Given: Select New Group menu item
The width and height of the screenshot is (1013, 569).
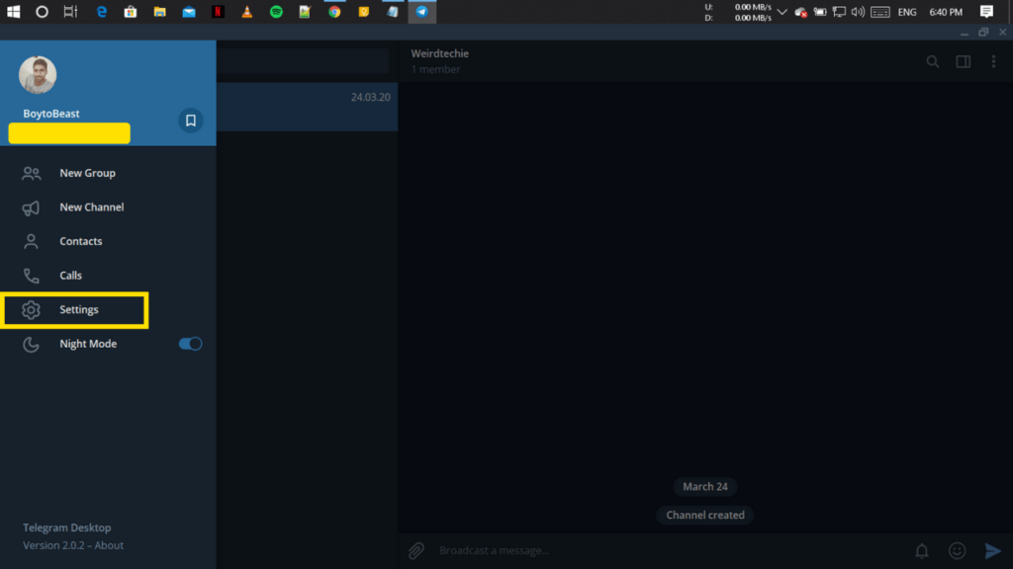Looking at the screenshot, I should (108, 173).
